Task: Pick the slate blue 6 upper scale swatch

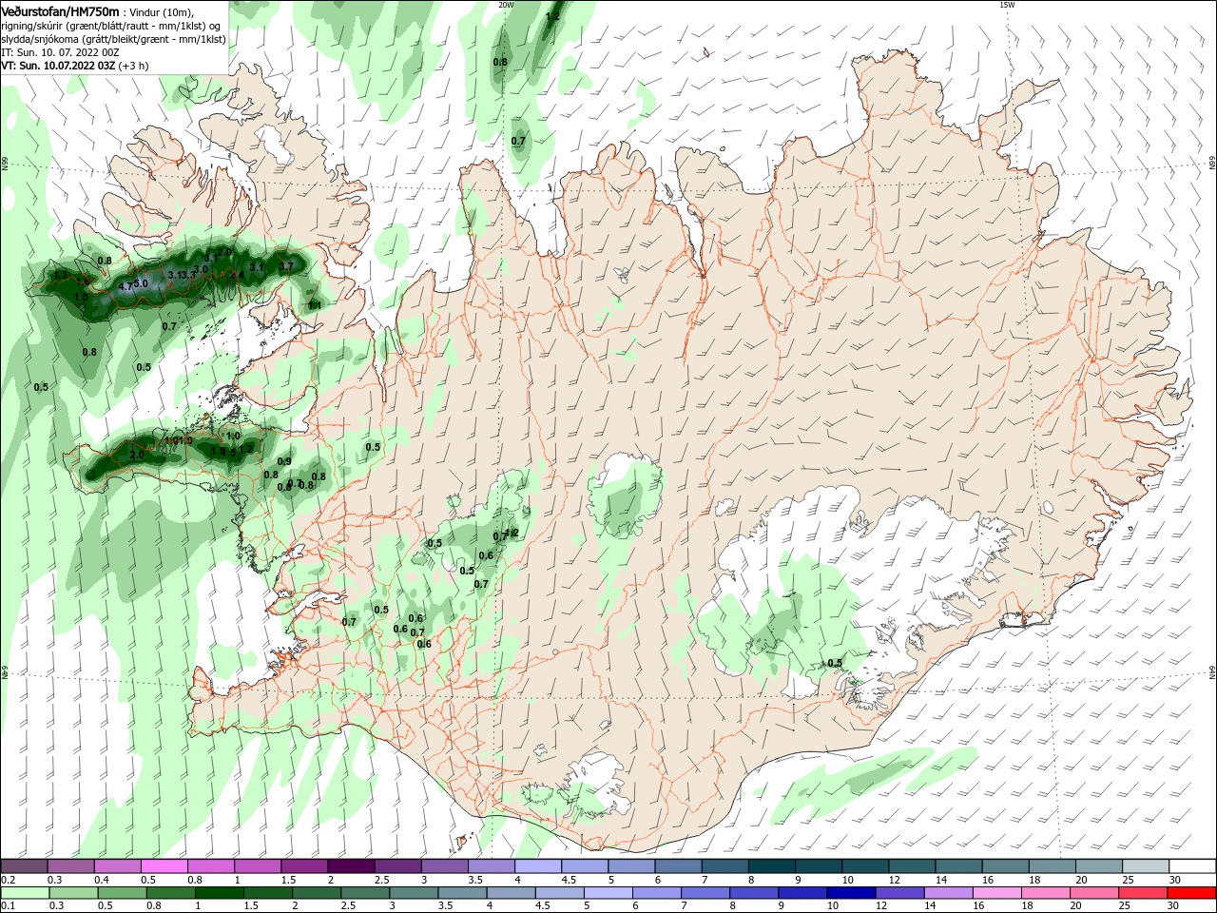Action: [678, 866]
